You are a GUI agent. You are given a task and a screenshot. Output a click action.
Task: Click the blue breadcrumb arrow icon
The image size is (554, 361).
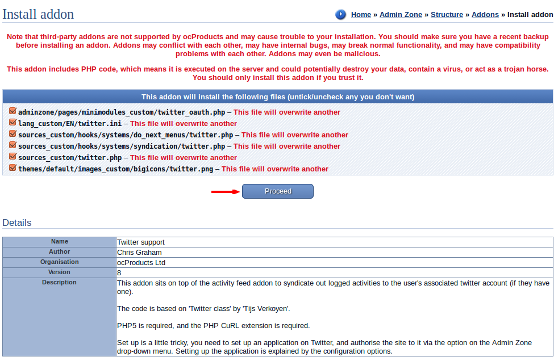340,15
